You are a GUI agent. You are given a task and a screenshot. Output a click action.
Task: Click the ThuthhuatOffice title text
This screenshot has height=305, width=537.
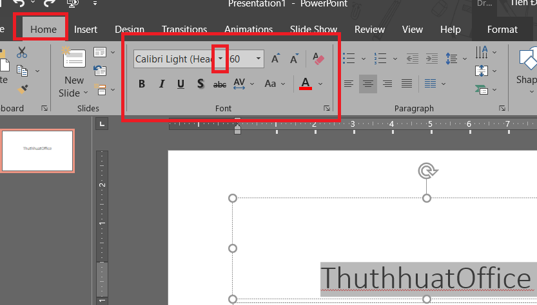[425, 279]
